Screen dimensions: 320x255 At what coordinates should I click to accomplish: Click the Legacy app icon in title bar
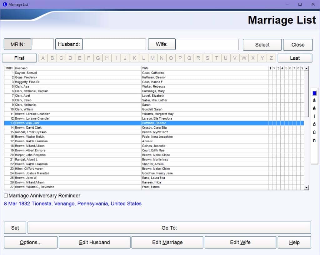5,4
